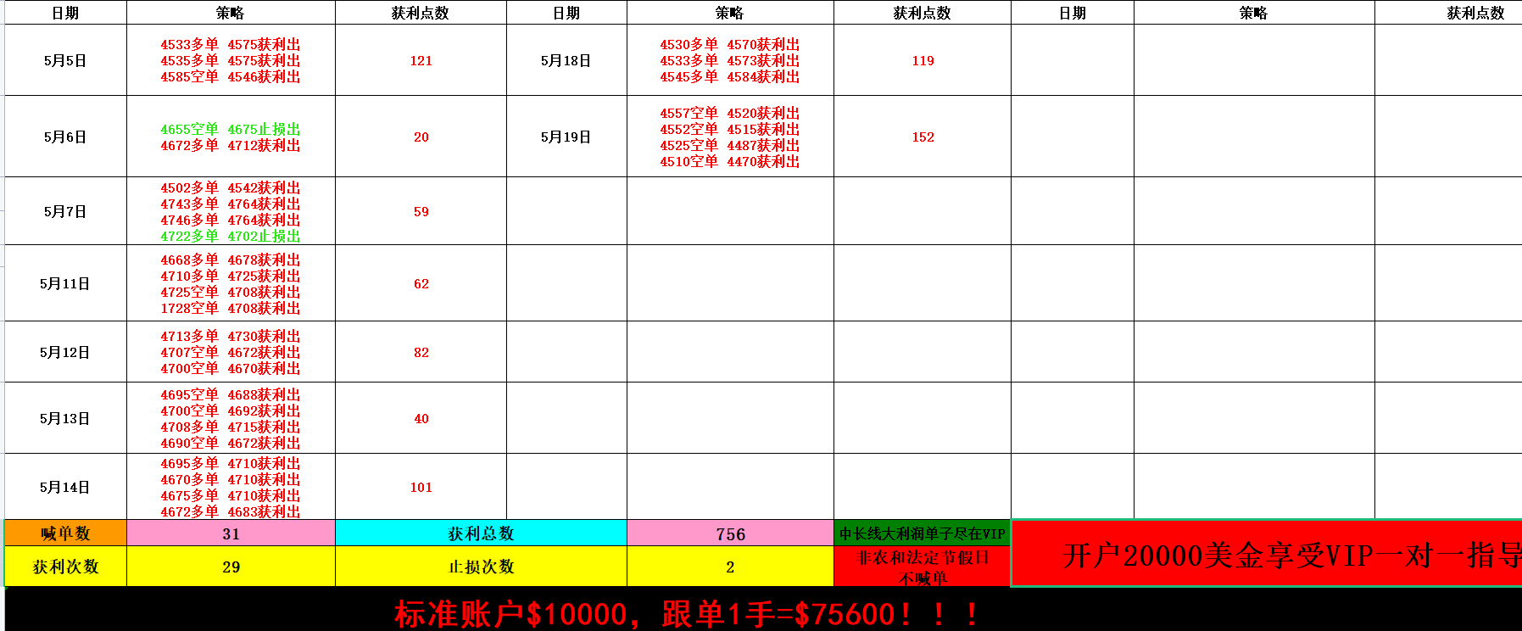Click the yellow cell showing 29

click(231, 566)
